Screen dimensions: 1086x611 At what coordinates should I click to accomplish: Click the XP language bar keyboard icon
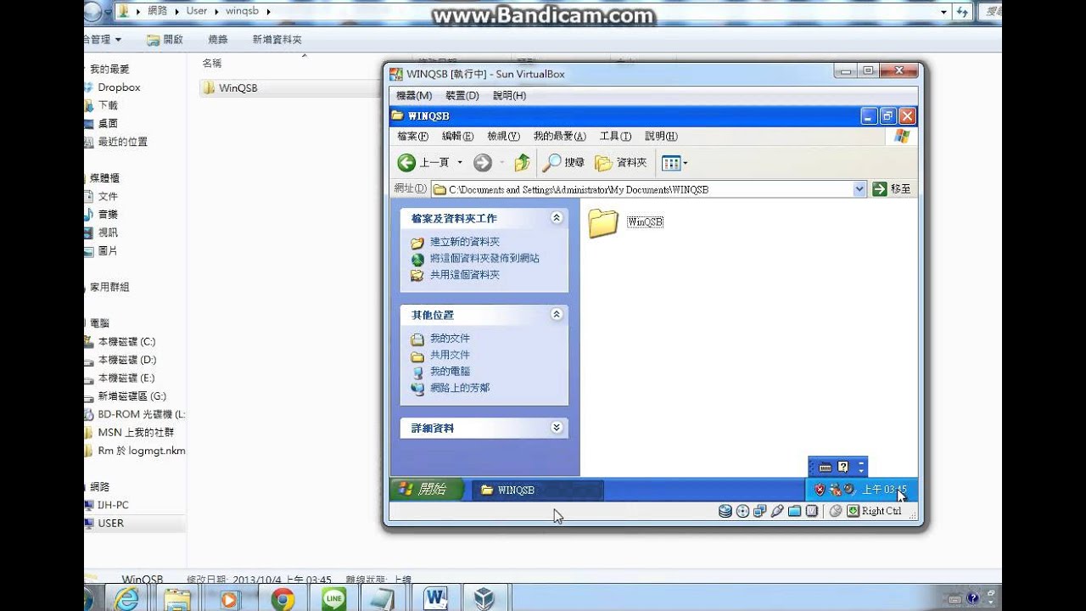[826, 467]
